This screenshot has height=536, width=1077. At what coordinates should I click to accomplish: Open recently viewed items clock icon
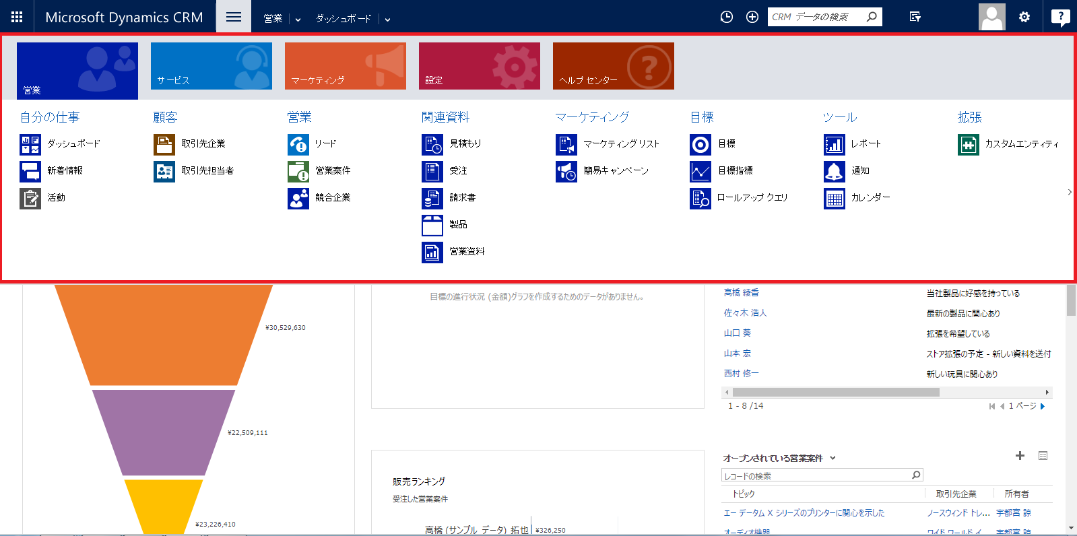click(x=727, y=17)
